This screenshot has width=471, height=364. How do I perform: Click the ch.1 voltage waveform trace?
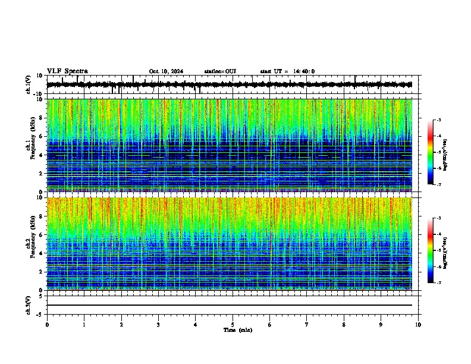pos(229,84)
